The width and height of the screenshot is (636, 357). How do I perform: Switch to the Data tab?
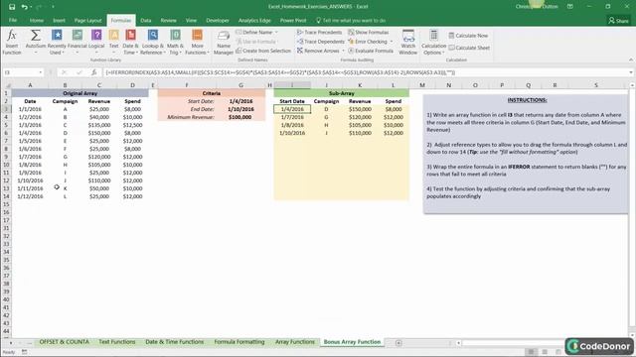(x=146, y=20)
